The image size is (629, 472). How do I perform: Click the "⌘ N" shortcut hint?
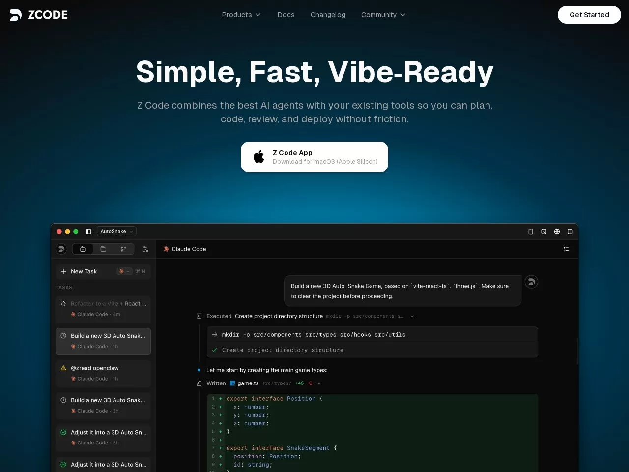pos(141,271)
